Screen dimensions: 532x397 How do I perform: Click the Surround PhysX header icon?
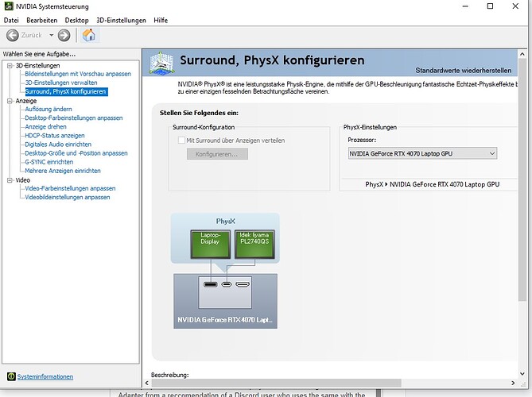161,63
